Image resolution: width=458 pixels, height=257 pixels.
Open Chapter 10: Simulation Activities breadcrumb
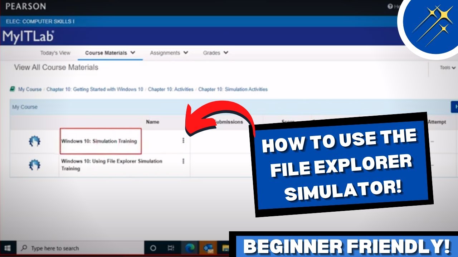click(233, 89)
